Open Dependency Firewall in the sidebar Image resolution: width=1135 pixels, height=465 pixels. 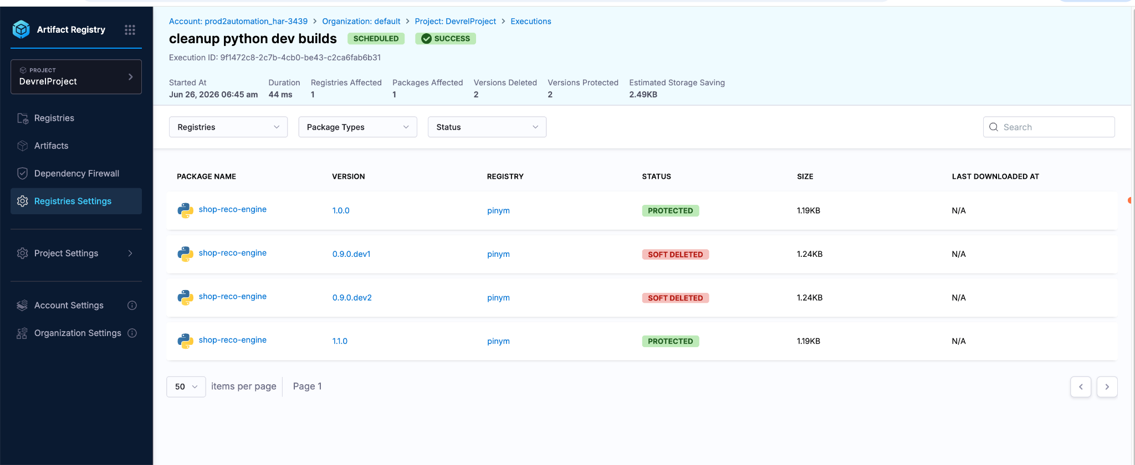pyautogui.click(x=76, y=173)
